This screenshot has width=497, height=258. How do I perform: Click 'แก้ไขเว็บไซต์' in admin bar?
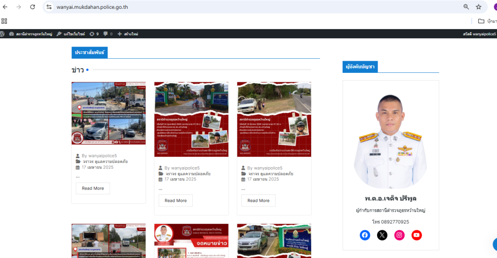[71, 34]
